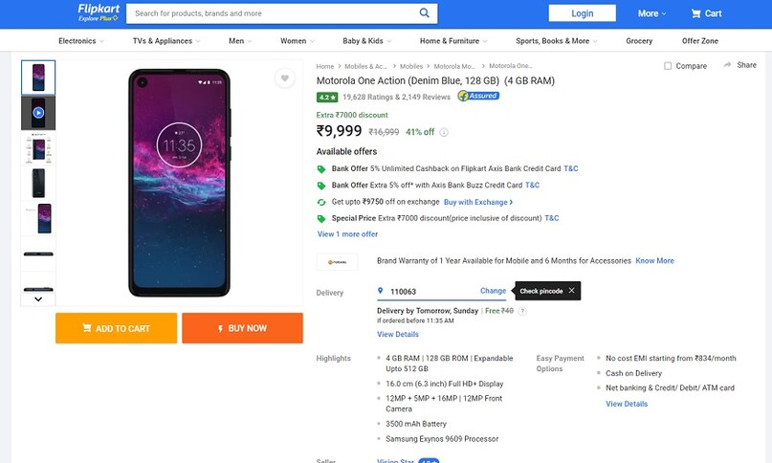Click the price info icon
772x463 pixels.
click(x=444, y=132)
